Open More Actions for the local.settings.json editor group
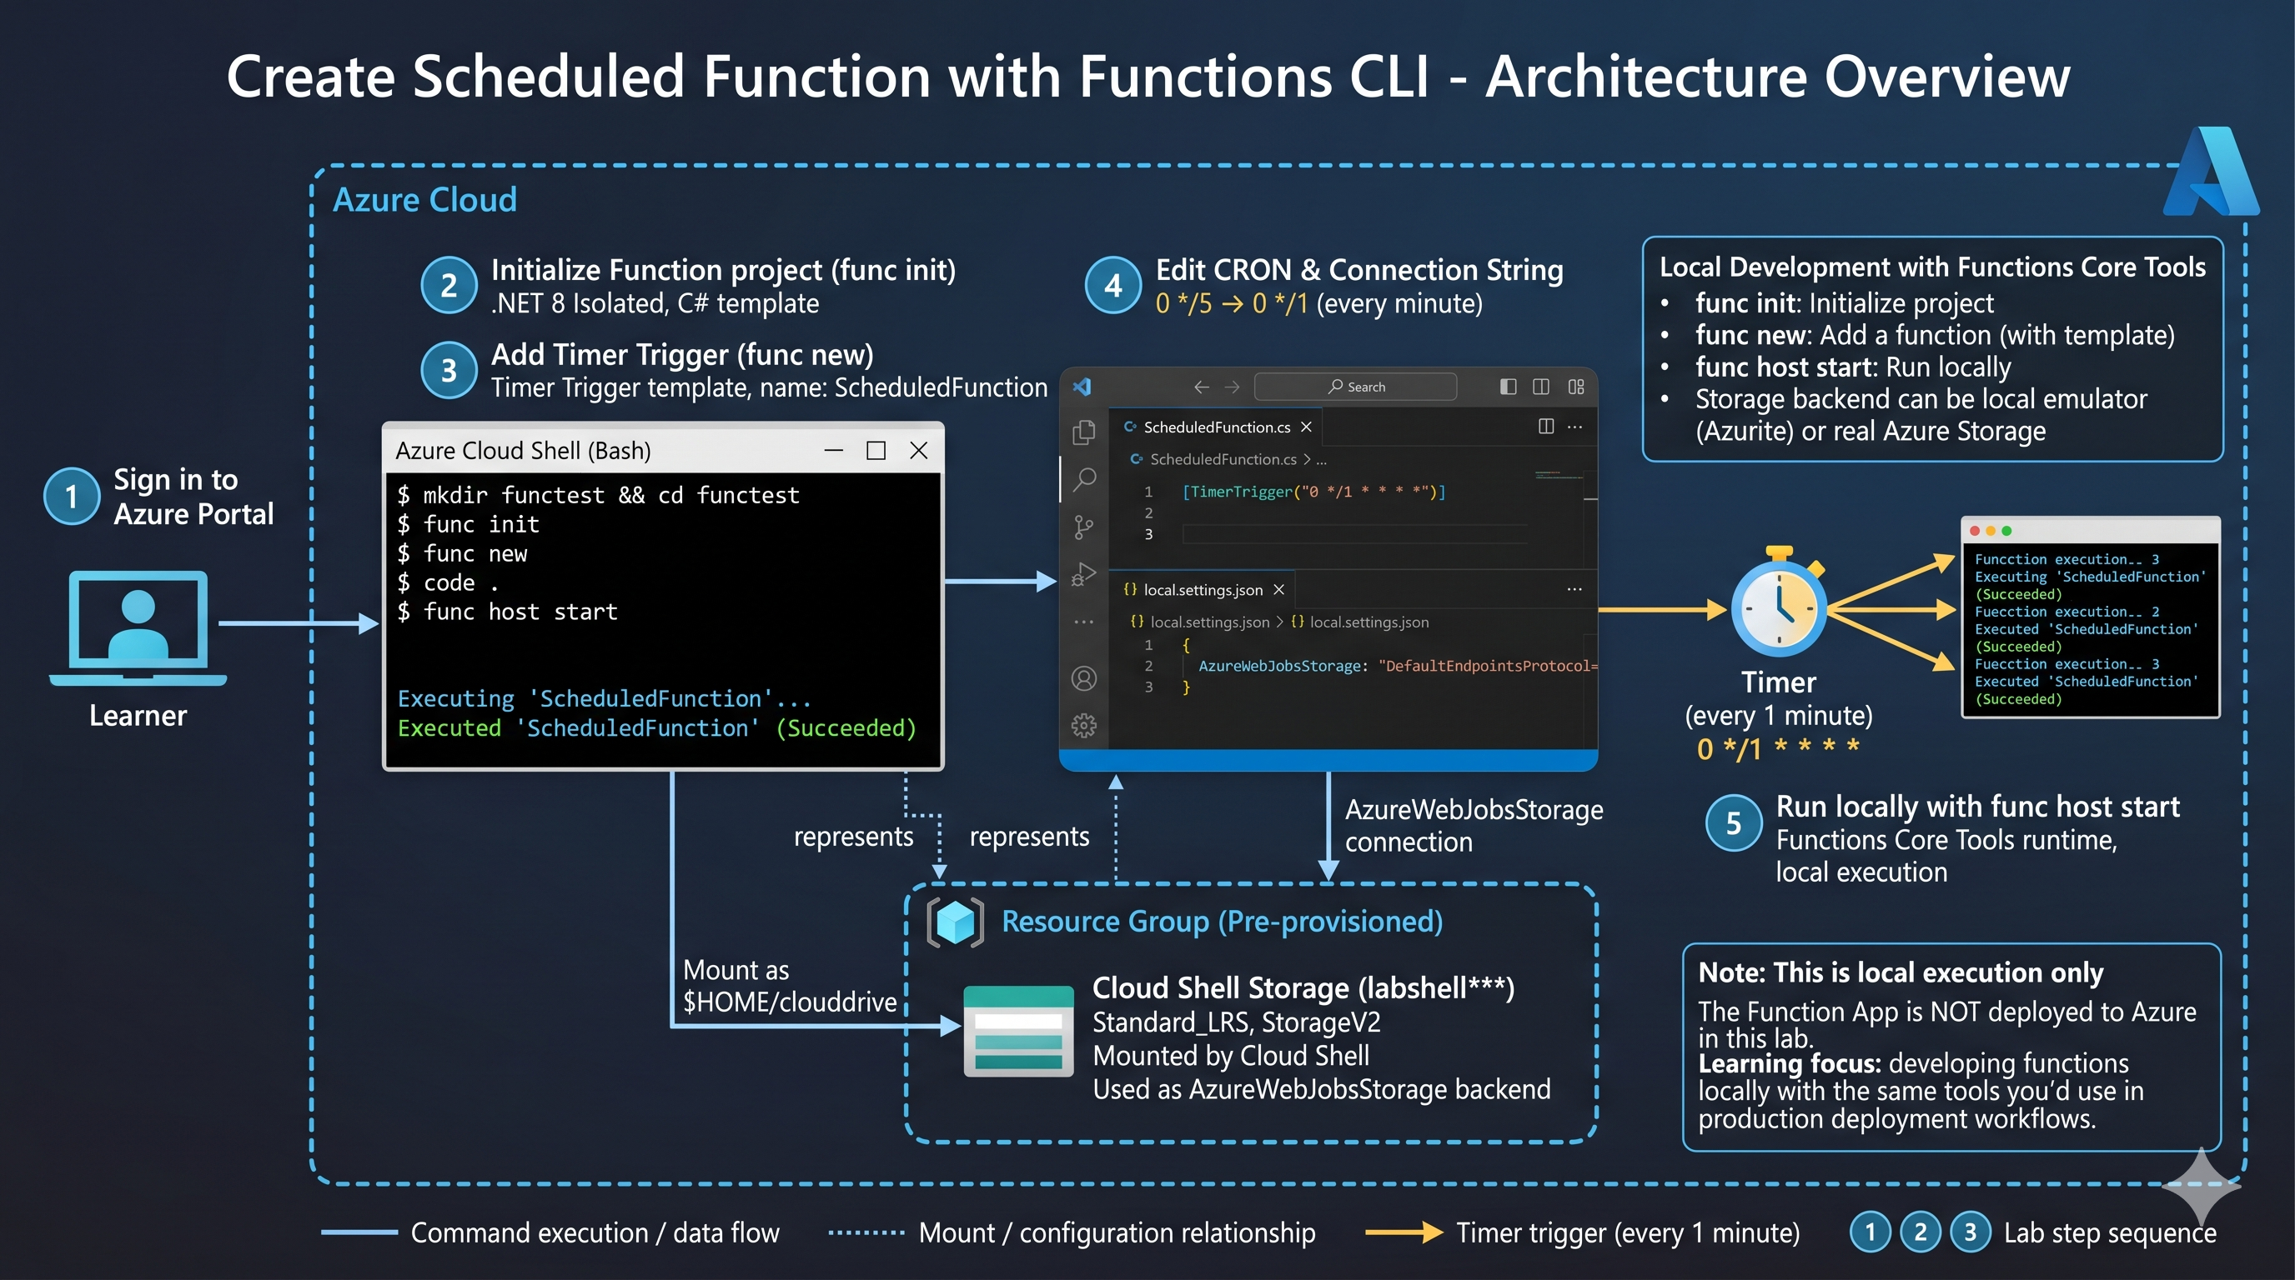Screen dimensions: 2295x1280 (1574, 589)
